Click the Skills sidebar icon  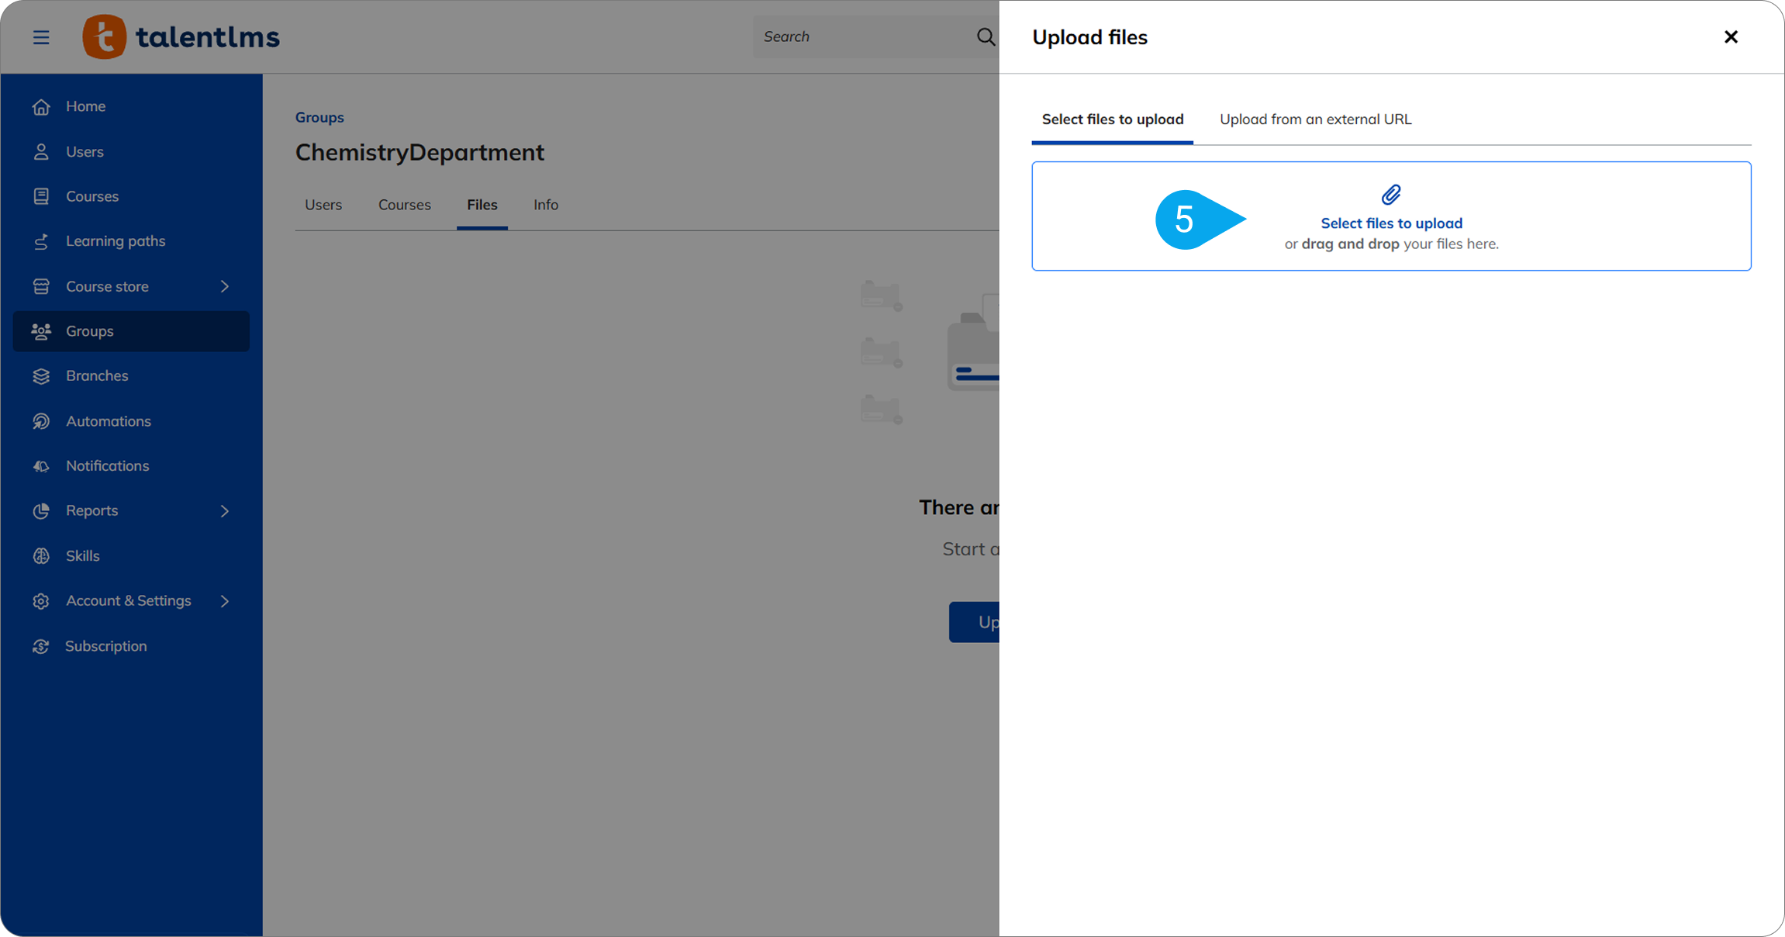pyautogui.click(x=41, y=556)
